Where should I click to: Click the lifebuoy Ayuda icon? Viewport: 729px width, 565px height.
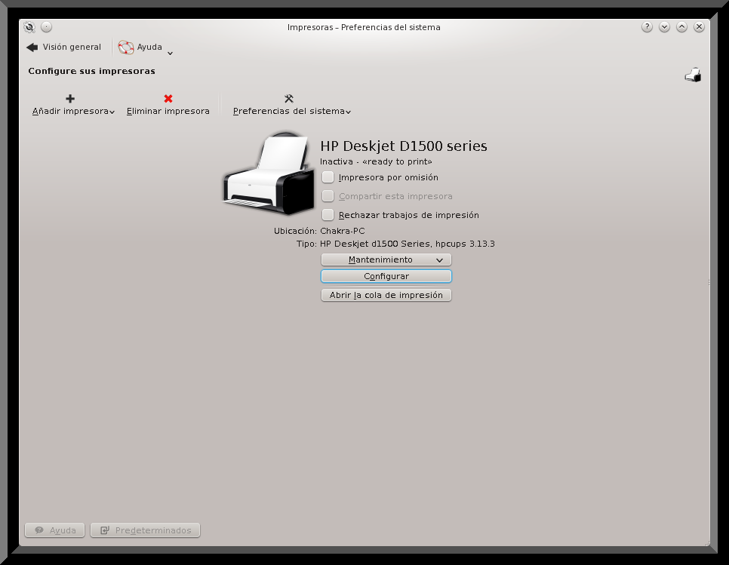click(x=125, y=47)
